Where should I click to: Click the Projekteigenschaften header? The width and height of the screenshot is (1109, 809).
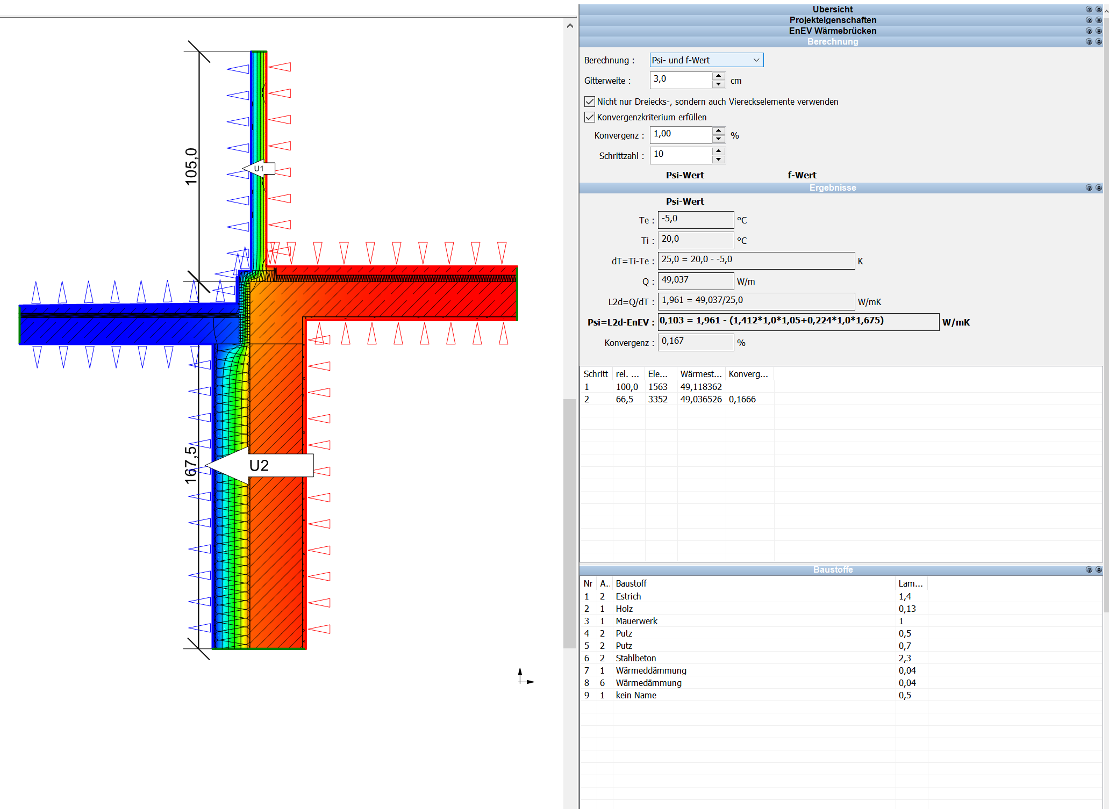pos(833,20)
